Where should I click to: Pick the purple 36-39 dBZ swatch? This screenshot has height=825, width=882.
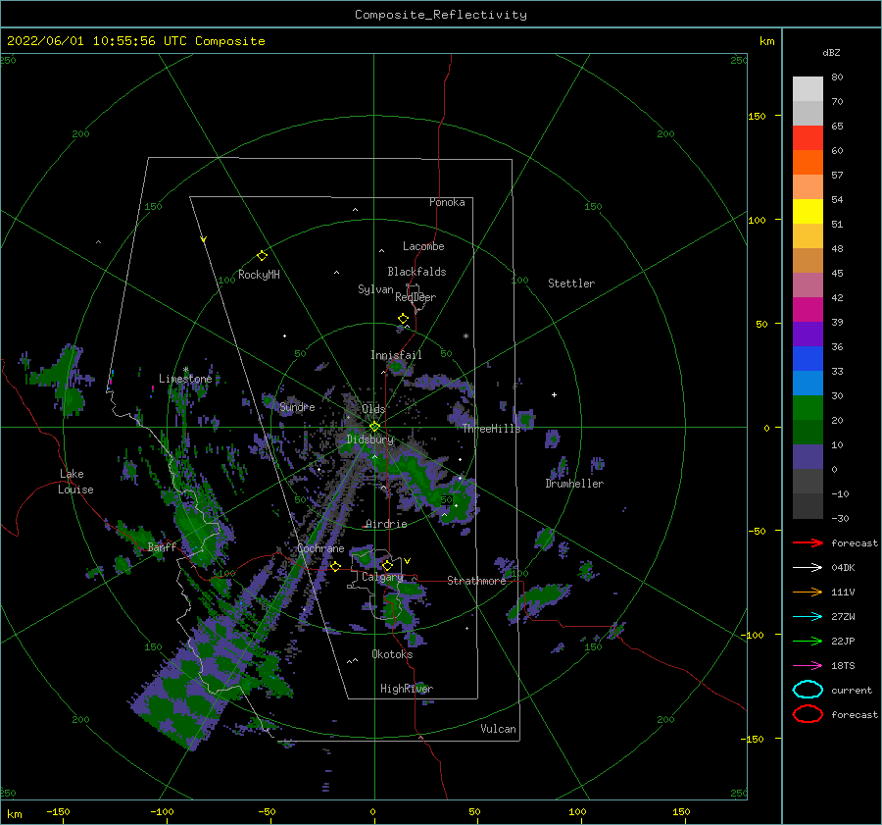pyautogui.click(x=808, y=334)
